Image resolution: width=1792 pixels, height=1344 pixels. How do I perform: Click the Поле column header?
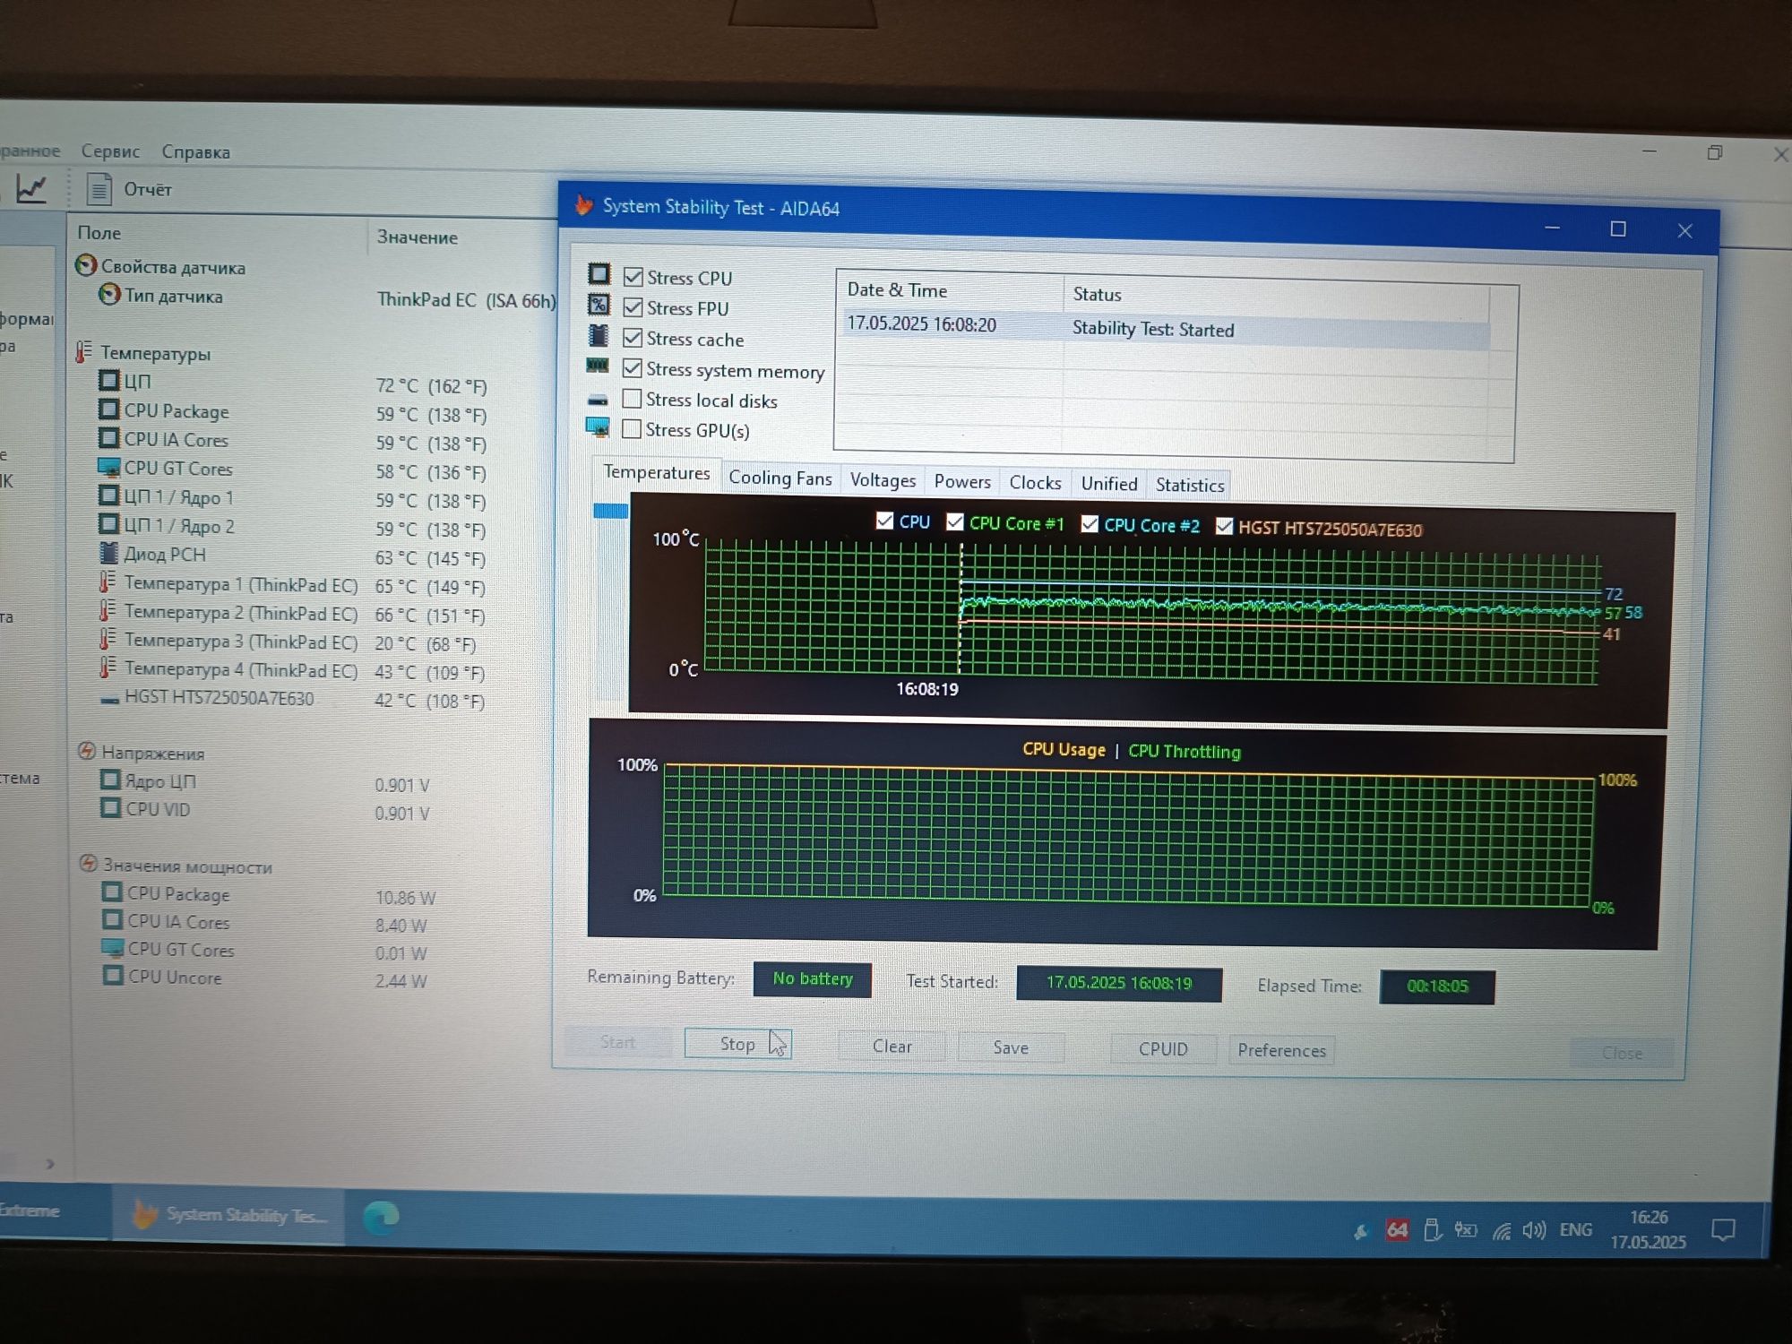pyautogui.click(x=99, y=232)
